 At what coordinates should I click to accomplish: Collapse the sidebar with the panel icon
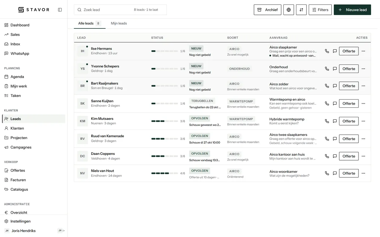coord(60,10)
